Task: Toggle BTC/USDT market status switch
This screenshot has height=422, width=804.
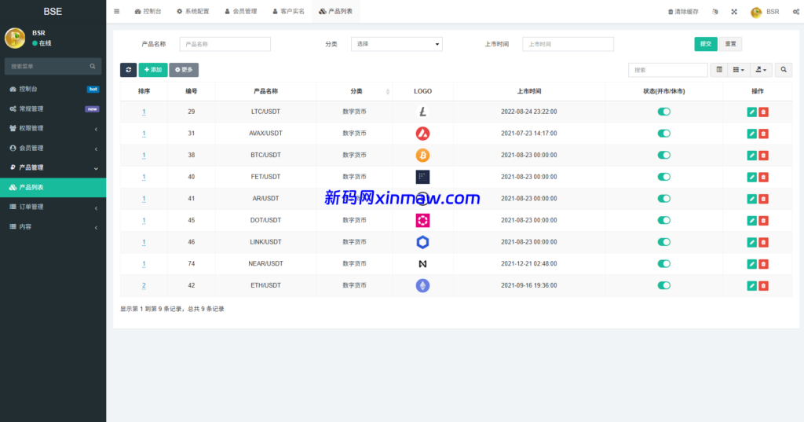Action: click(664, 155)
